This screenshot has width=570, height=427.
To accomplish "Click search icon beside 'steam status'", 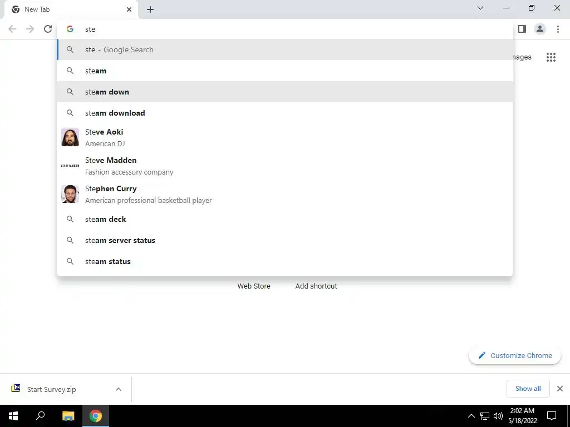I will tap(70, 261).
